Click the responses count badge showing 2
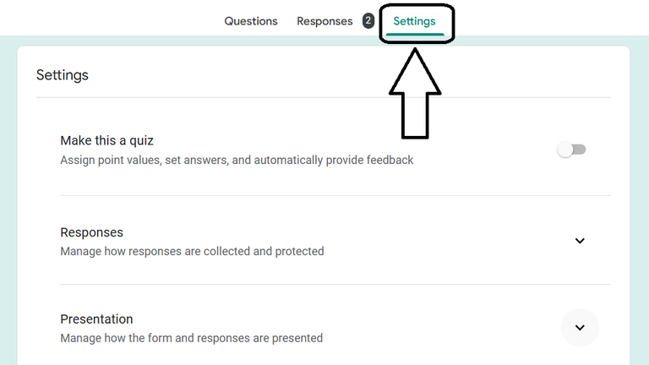The image size is (649, 365). pyautogui.click(x=368, y=21)
